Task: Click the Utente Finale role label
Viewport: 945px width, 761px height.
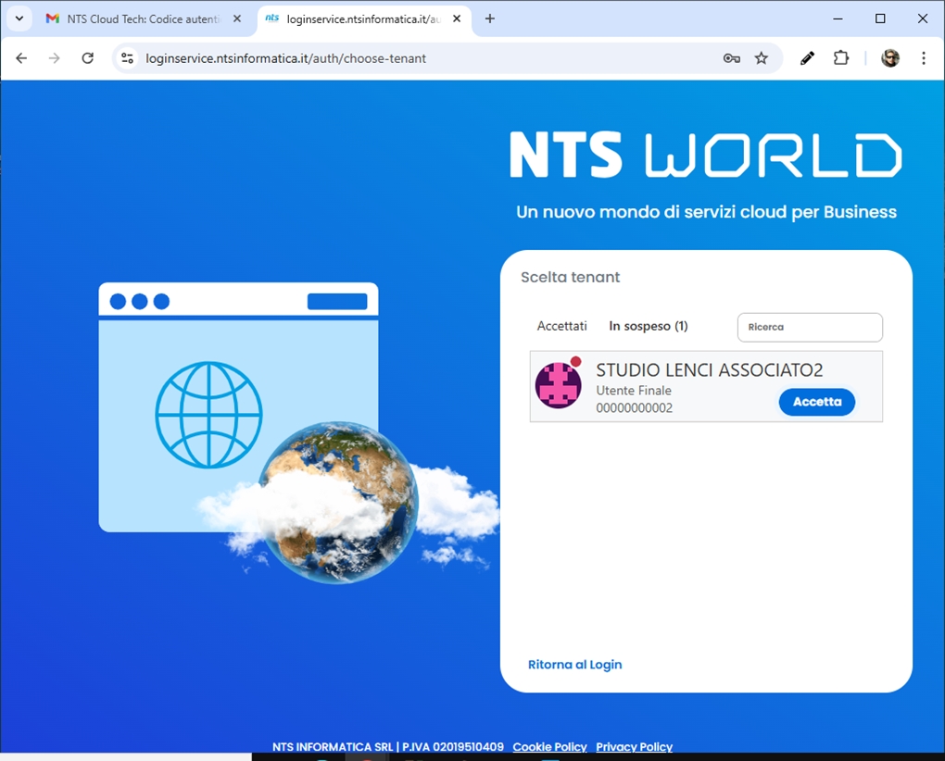Action: click(634, 390)
